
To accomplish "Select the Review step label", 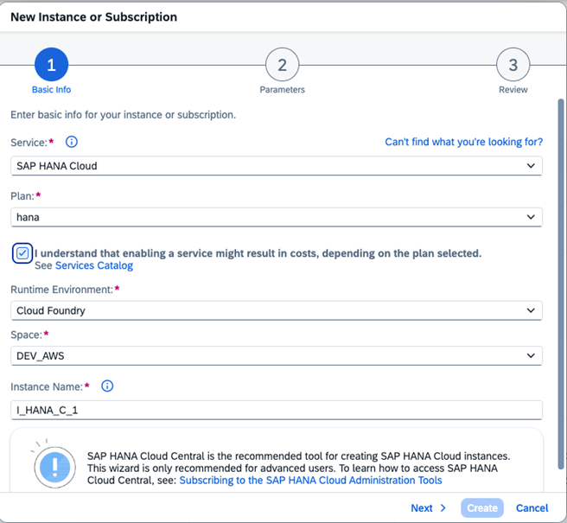I will coord(513,90).
